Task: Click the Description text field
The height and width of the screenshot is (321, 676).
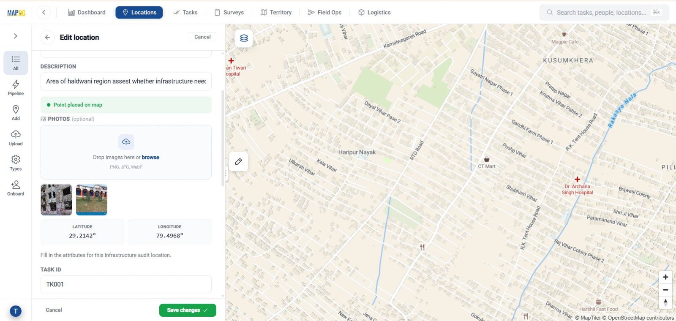Action: point(126,81)
